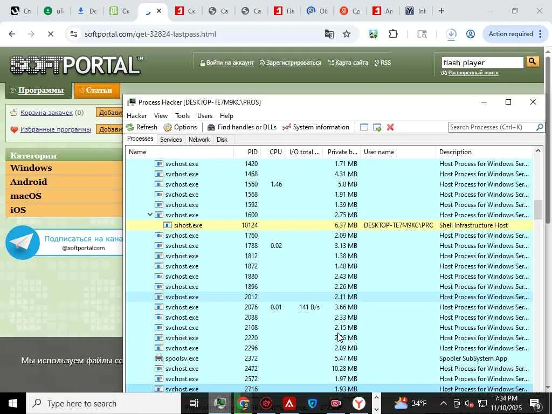
Task: Open the Hacker menu
Action: point(136,116)
